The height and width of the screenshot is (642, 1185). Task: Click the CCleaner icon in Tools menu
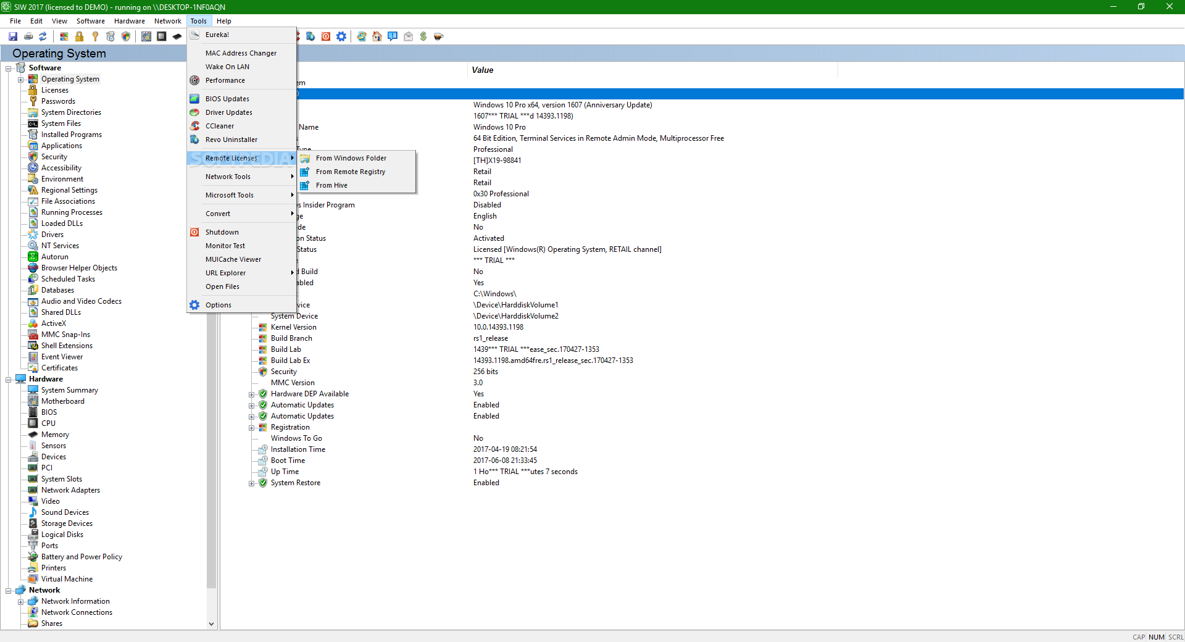[x=194, y=126]
